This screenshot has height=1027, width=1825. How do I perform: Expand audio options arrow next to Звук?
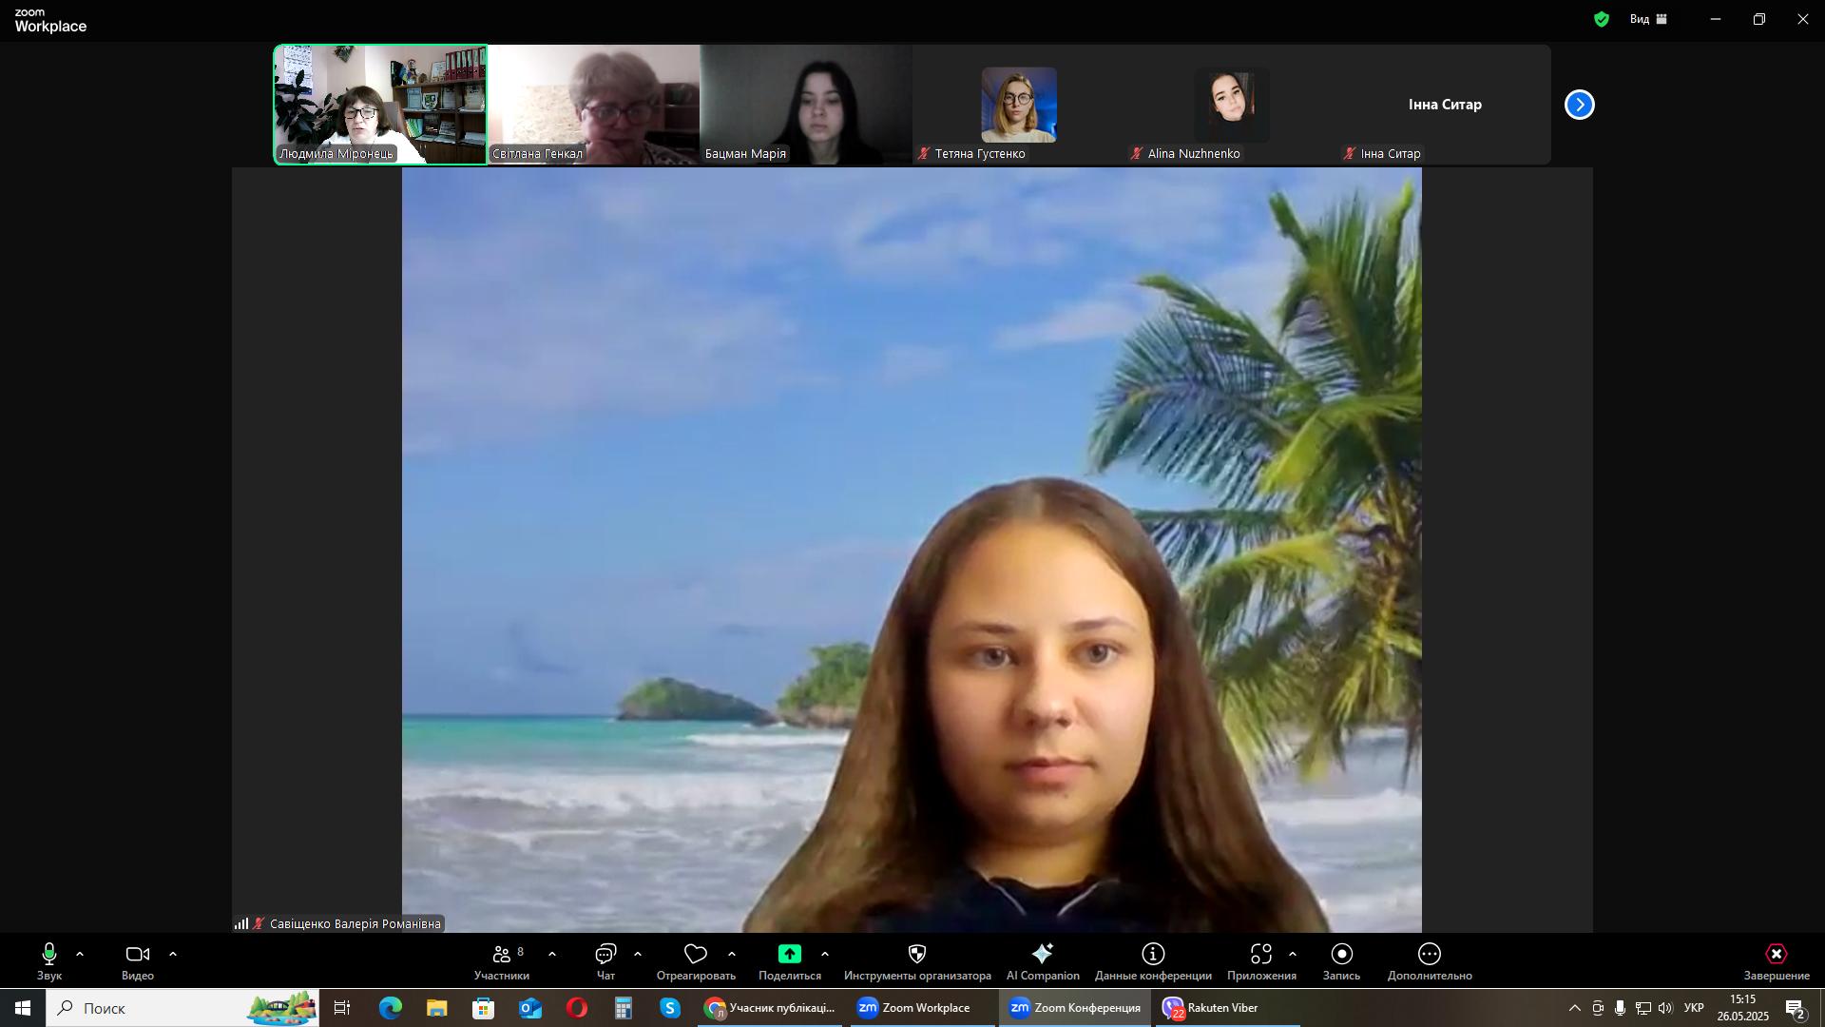80,954
